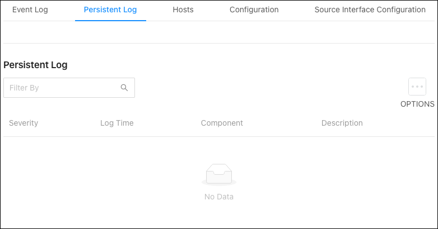The image size is (438, 229).
Task: Sort by the Component column header
Action: (222, 123)
